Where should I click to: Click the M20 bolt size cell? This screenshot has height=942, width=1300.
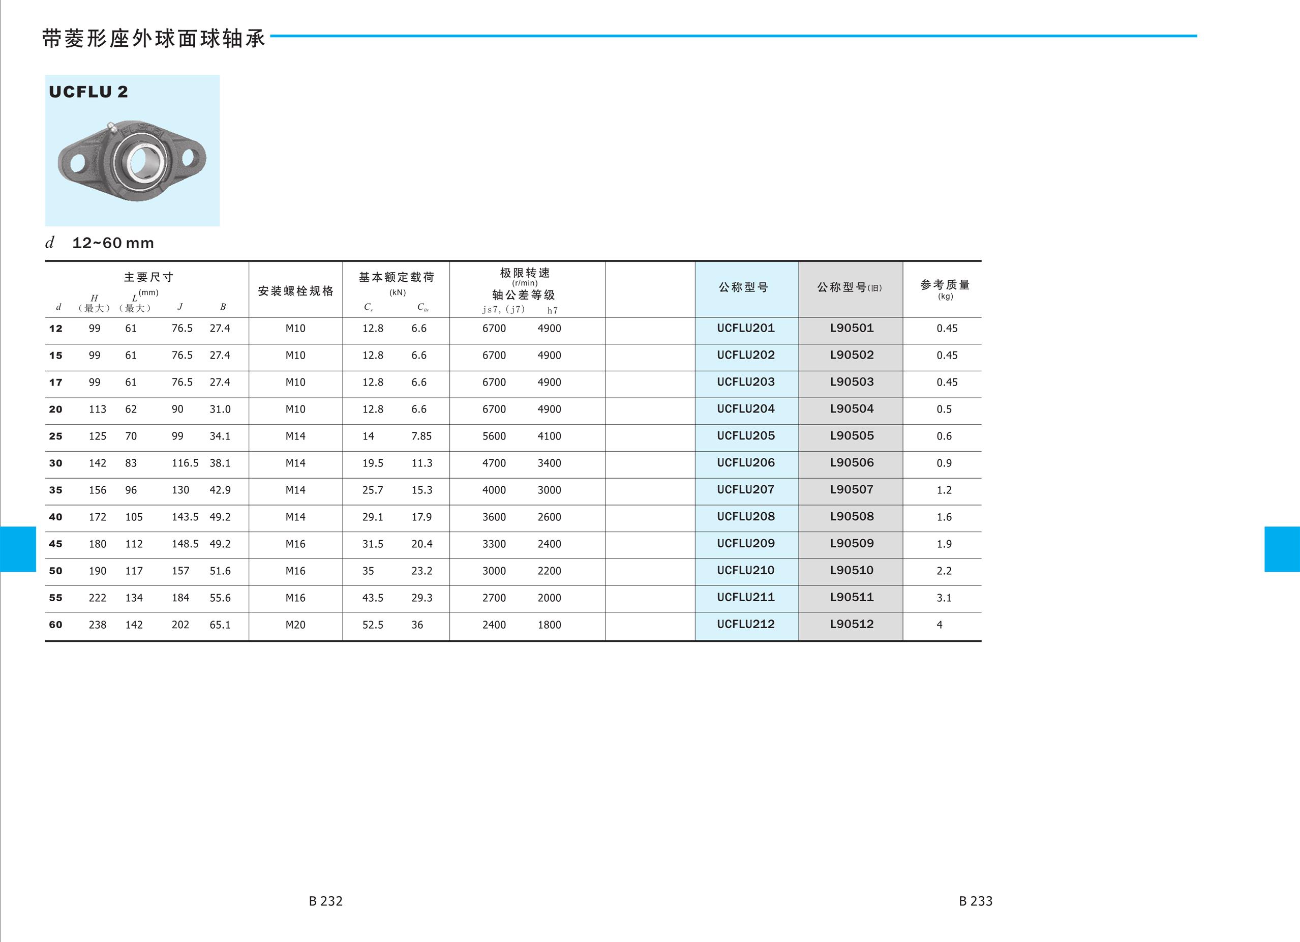295,625
